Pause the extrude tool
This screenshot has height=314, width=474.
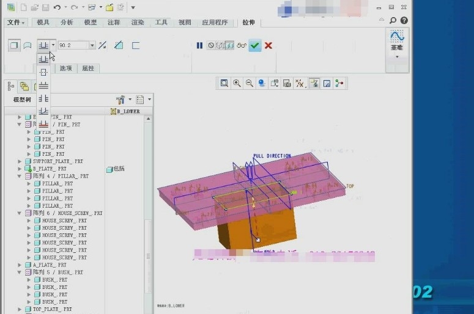pos(199,46)
